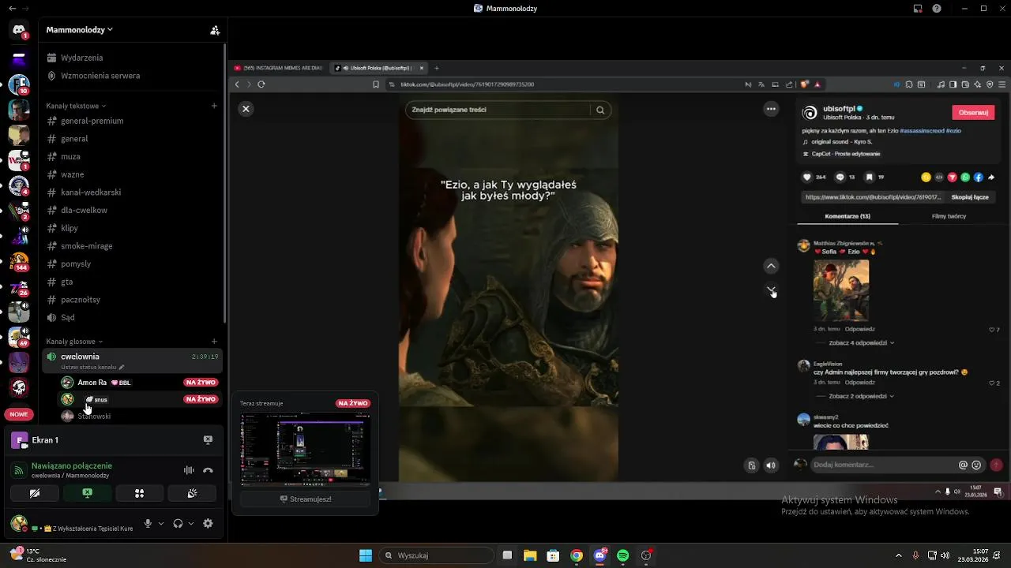Collapse the Kanały głosowe category
Viewport: 1011px width, 568px height.
point(74,342)
